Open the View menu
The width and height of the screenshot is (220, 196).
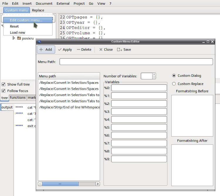click(101, 4)
